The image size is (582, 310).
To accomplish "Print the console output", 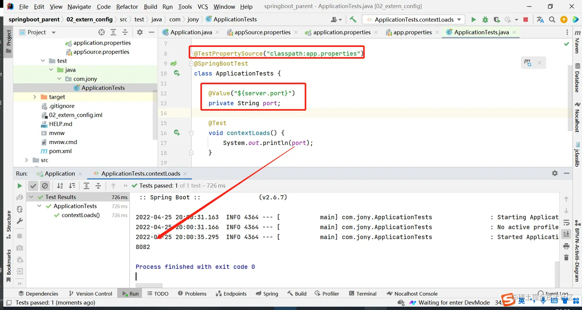I will [566, 246].
